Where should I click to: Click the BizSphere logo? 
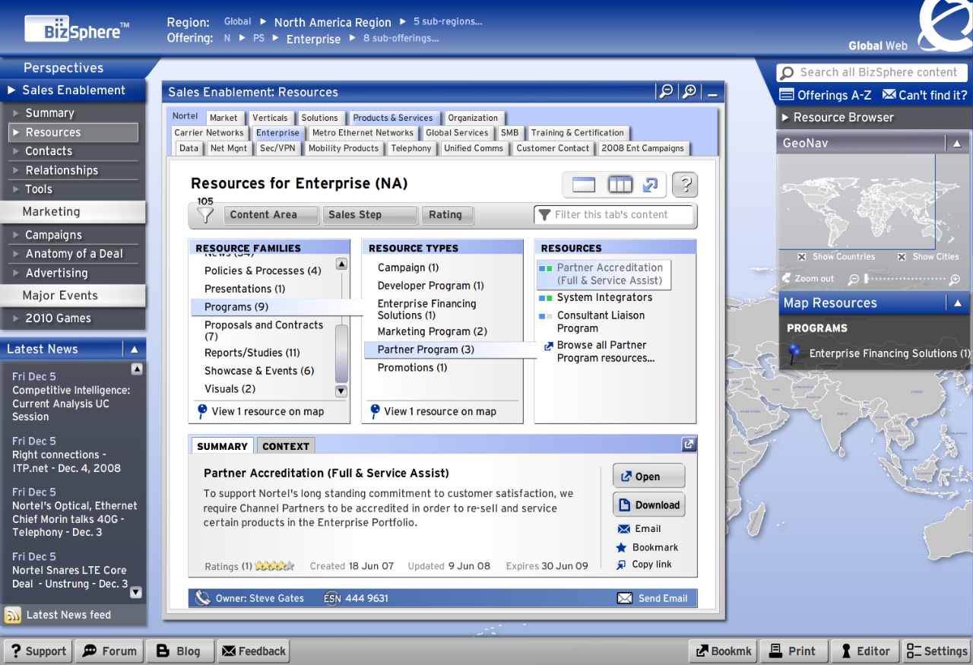click(78, 29)
